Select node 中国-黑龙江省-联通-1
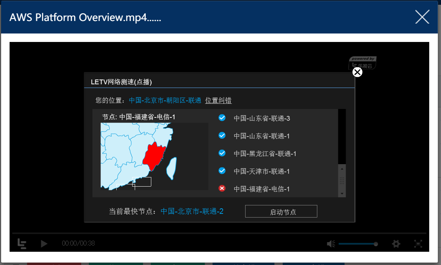441x265 pixels. pos(265,154)
